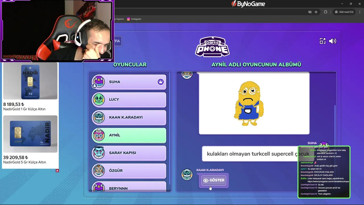
Task: Click the webcam overlay of the streamer
Action: pos(57,31)
